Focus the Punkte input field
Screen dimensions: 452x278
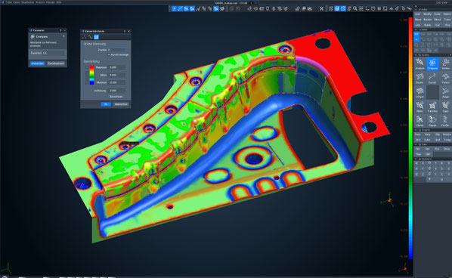(116, 50)
